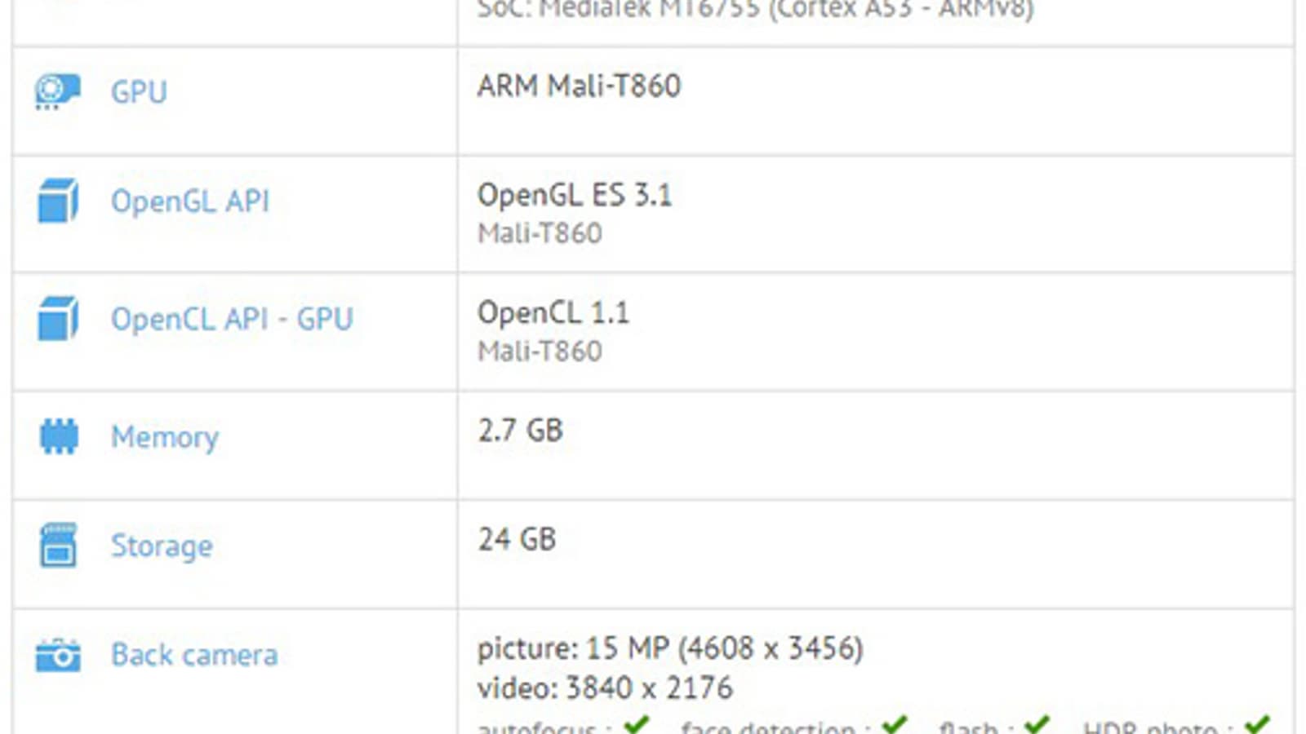Viewport: 1306px width, 734px height.
Task: Click the HDR photo green checkmark
Action: pyautogui.click(x=1257, y=724)
